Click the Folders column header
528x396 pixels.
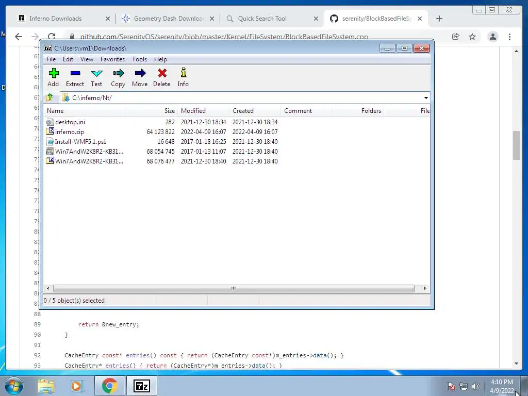click(358, 111)
